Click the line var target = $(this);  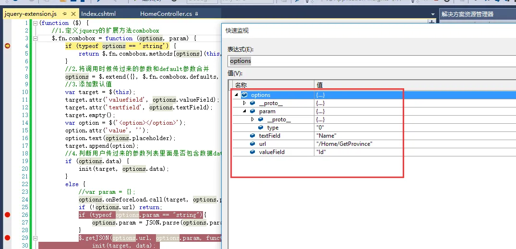(x=100, y=92)
